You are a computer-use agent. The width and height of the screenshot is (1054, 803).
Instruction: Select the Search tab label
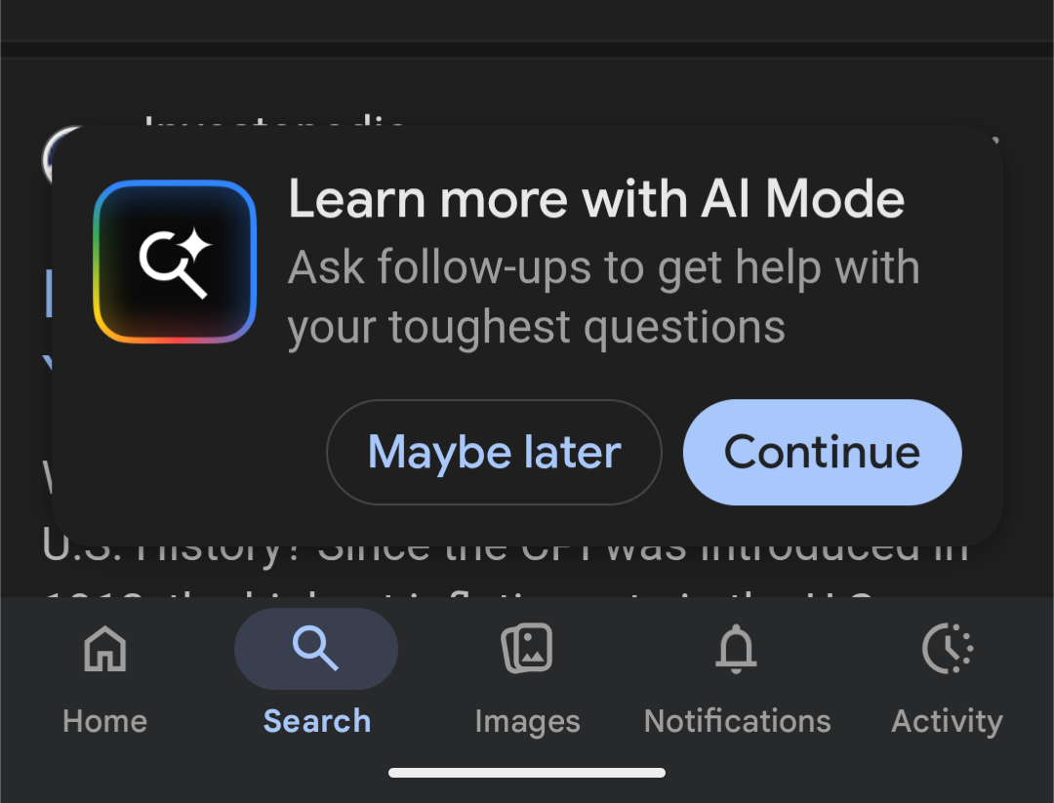coord(317,722)
